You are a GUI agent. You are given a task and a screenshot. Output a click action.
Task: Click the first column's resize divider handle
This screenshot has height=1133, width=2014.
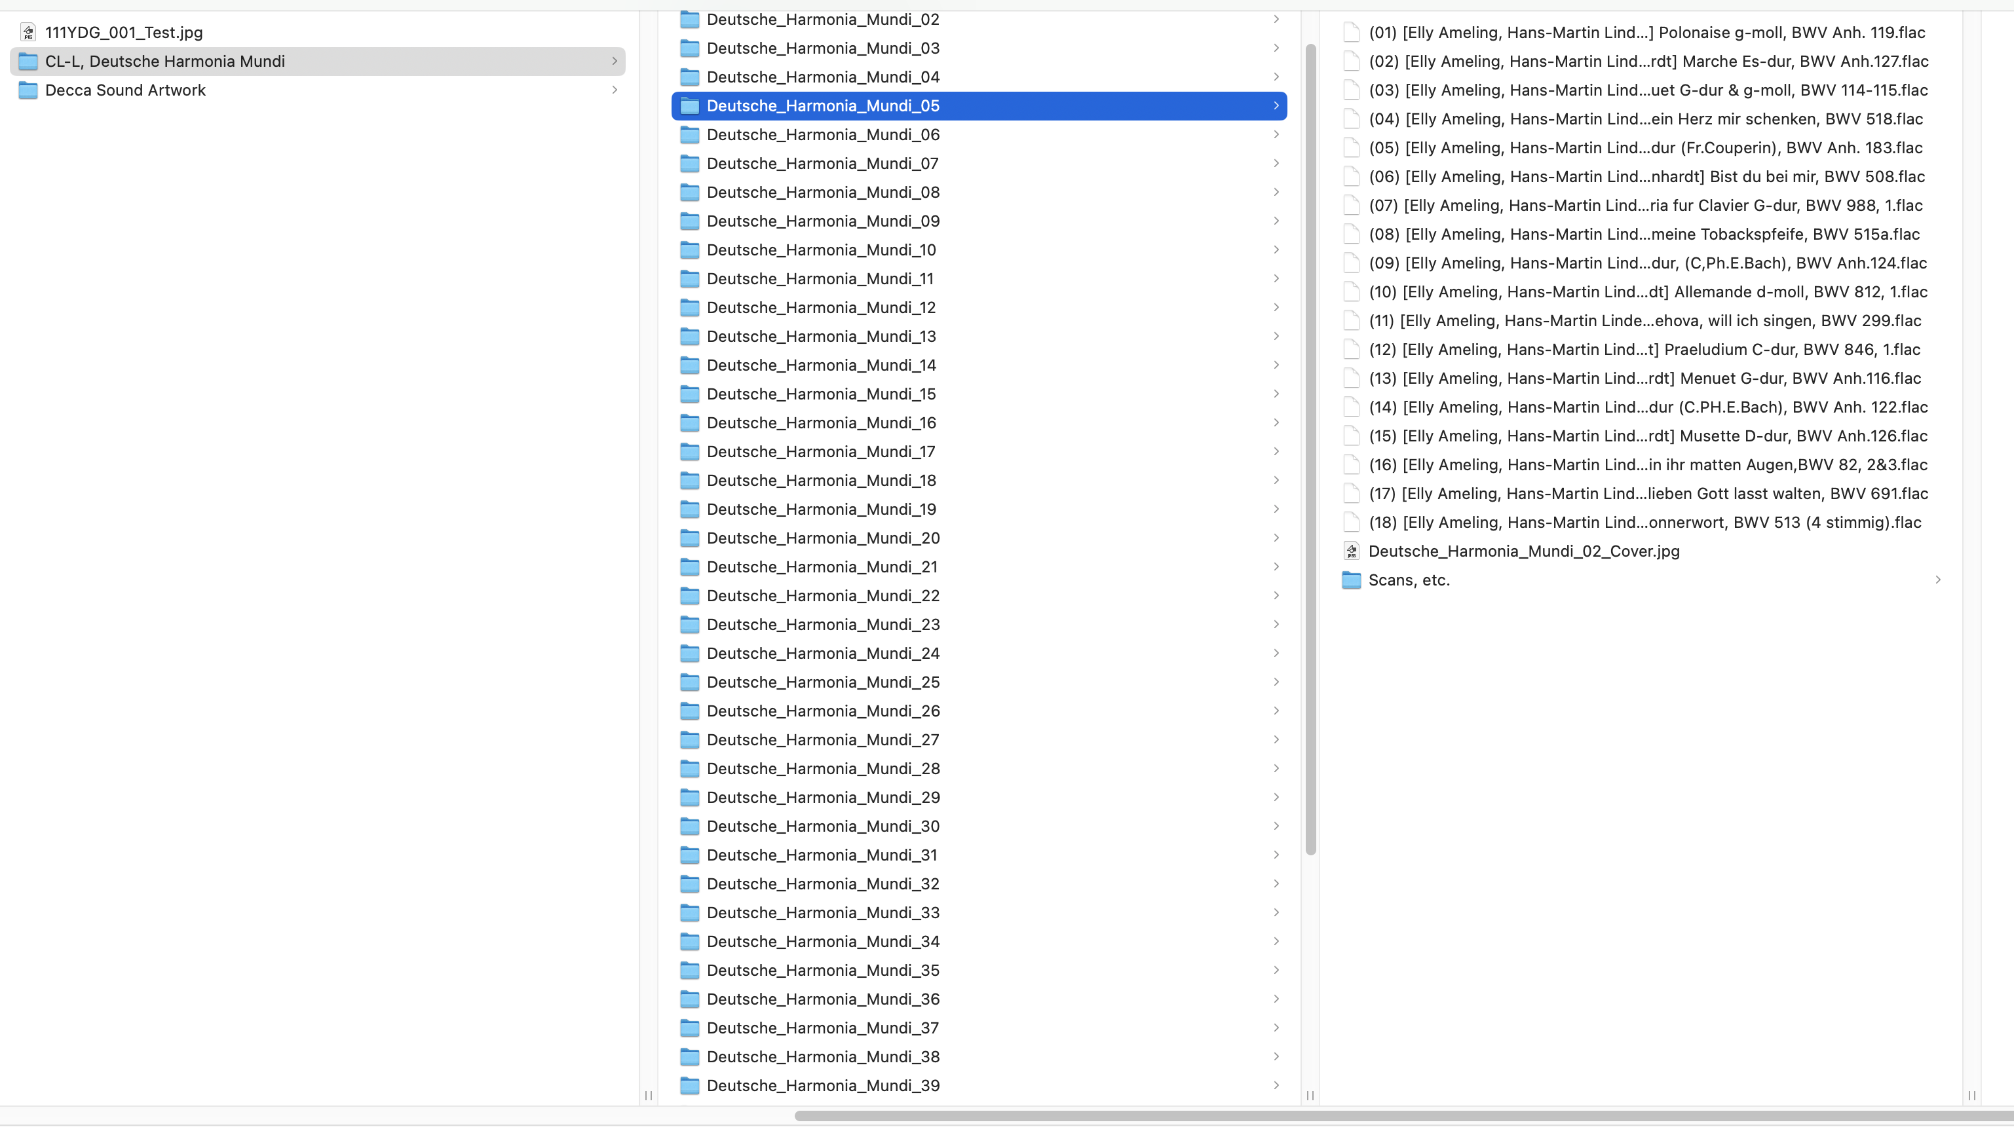coord(648,1096)
